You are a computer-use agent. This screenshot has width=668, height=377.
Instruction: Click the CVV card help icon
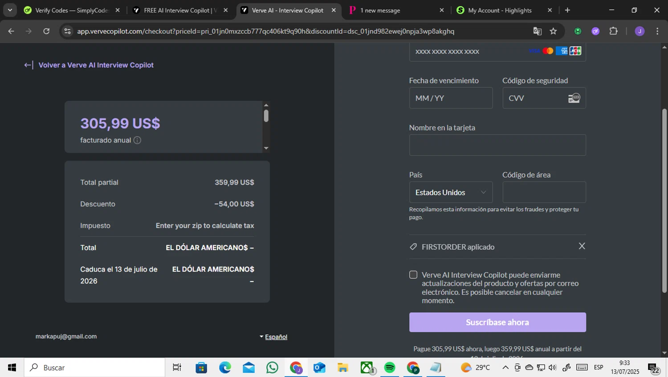574,98
